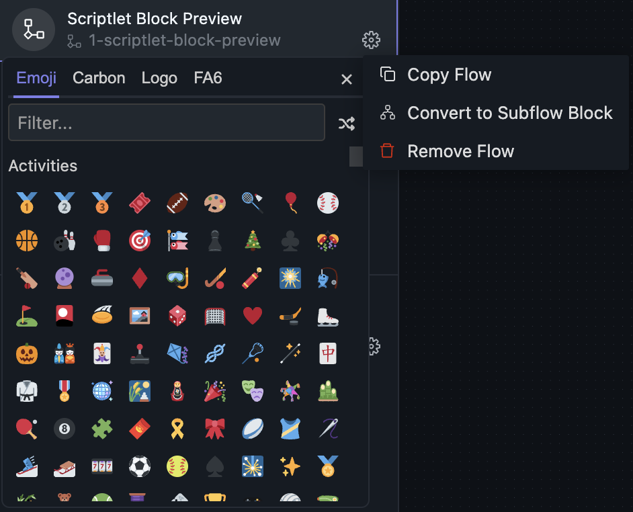Select Convert to Subflow Block

(509, 113)
